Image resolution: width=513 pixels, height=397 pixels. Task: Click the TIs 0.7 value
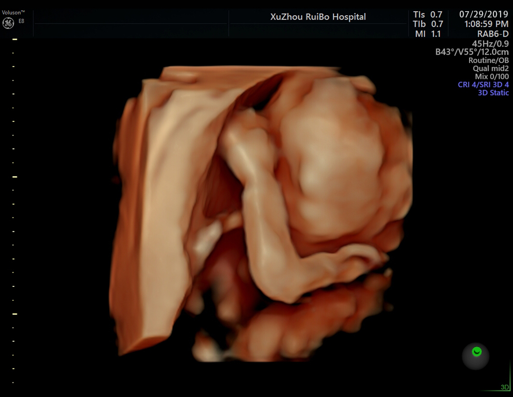427,15
